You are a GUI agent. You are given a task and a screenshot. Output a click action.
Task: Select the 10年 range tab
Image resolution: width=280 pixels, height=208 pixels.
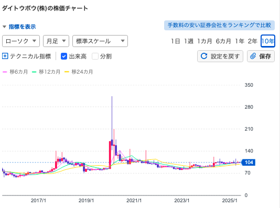point(268,41)
